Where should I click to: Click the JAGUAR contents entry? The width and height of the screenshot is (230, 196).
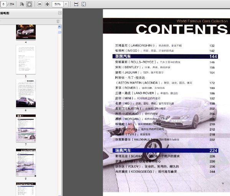click(140, 72)
